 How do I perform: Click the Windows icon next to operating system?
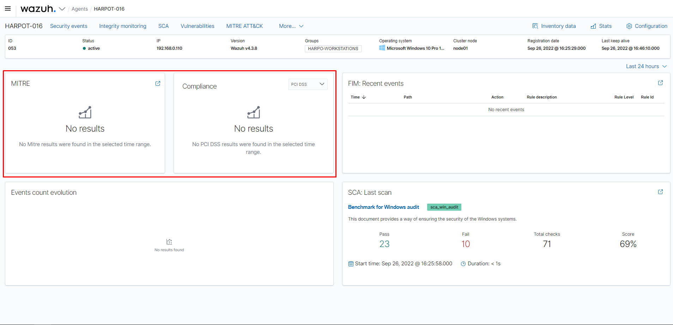click(x=382, y=48)
